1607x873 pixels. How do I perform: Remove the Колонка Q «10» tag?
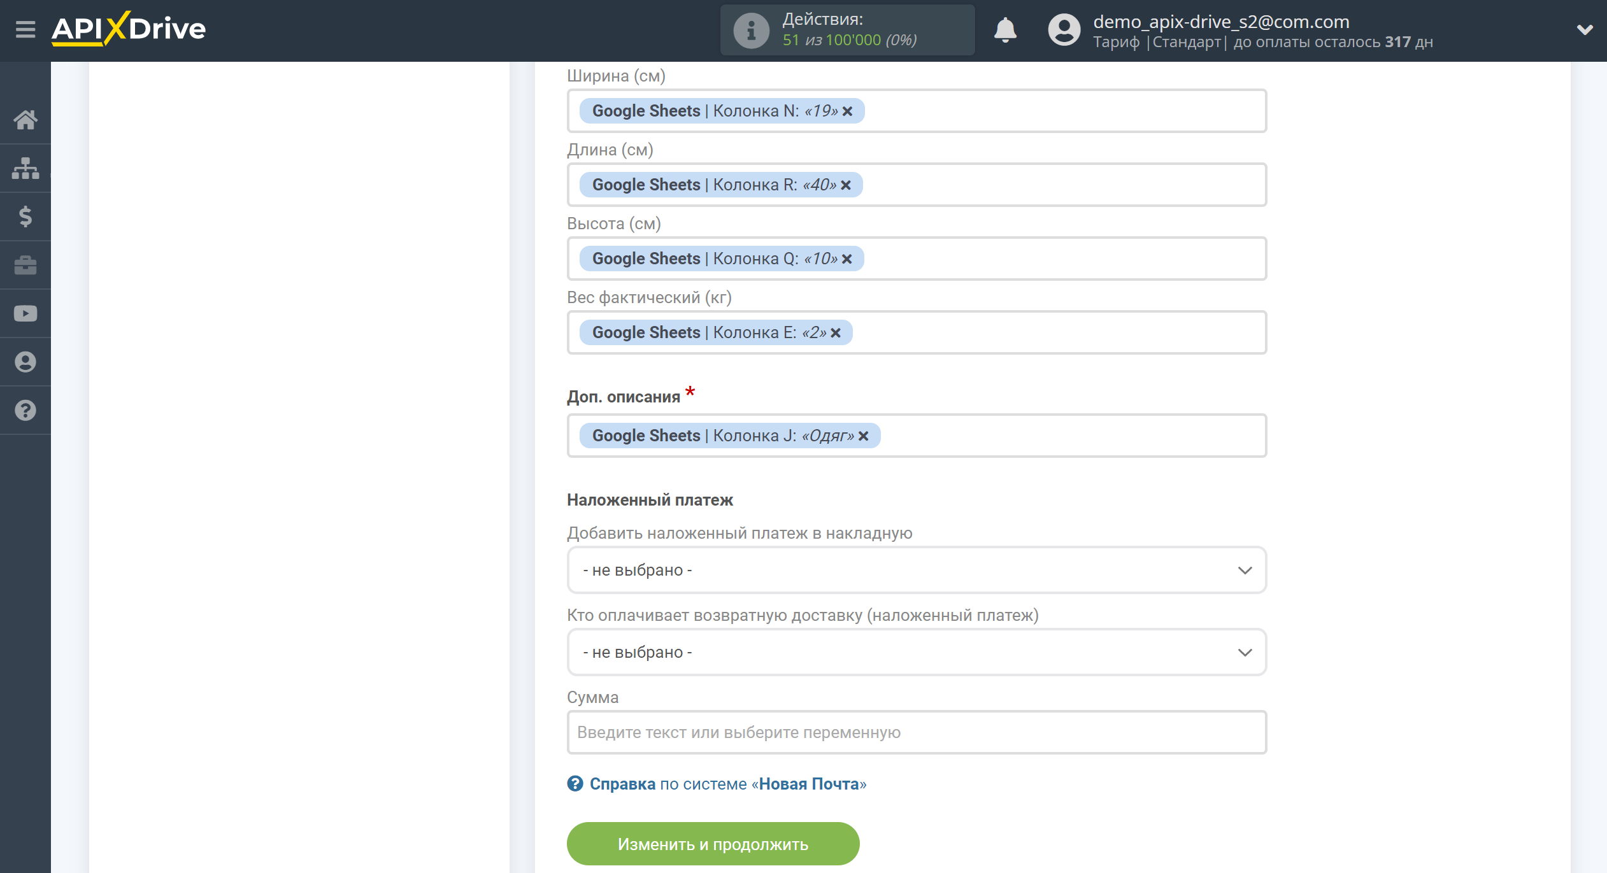pos(846,259)
